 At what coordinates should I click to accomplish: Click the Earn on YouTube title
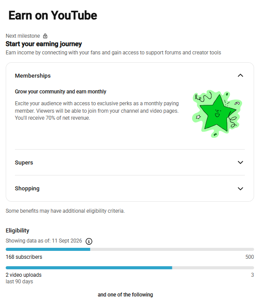click(53, 15)
